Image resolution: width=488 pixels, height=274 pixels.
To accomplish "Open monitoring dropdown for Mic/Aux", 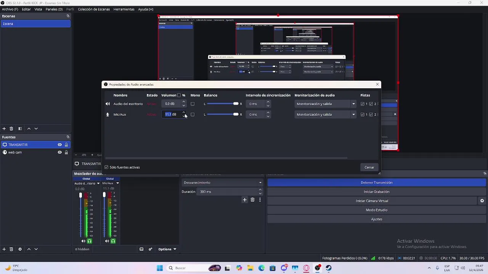I will [x=326, y=115].
